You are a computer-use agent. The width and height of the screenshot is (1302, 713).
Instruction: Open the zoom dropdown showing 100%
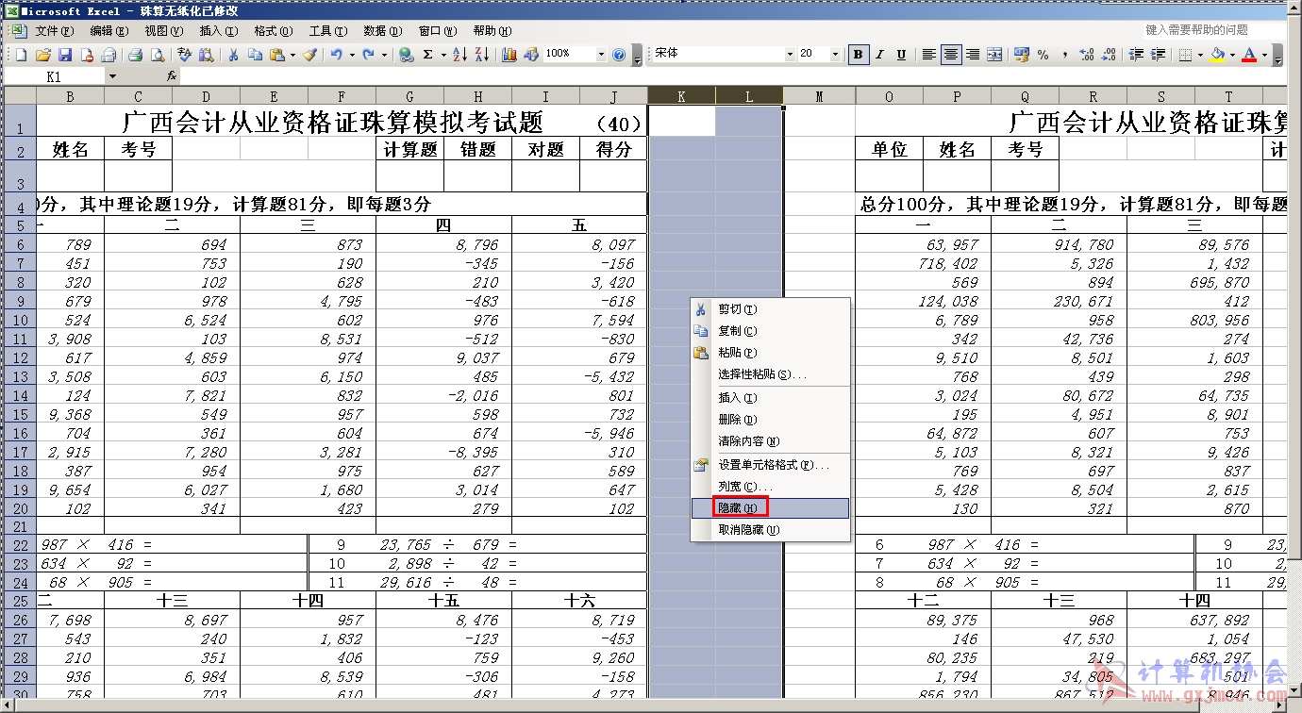coord(601,55)
